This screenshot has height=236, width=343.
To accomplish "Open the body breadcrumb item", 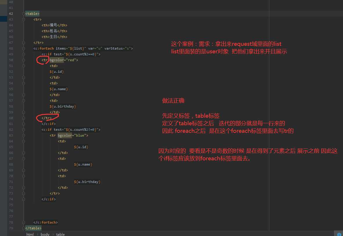I will 45,234.
